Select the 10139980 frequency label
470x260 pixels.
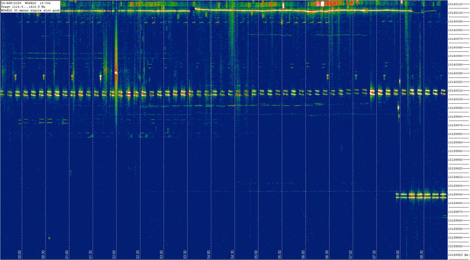455,117
